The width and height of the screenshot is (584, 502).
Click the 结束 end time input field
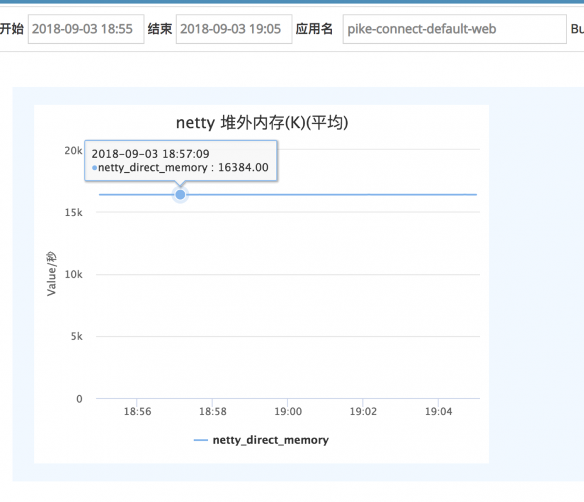click(x=233, y=29)
